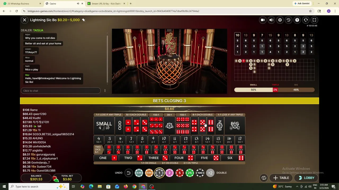Bet on total 7 paying 12:1
Viewport: 339px width, 190px height.
click(x=131, y=140)
